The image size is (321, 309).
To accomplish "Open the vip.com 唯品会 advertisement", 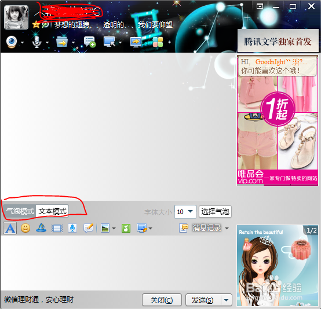I will click(x=278, y=120).
